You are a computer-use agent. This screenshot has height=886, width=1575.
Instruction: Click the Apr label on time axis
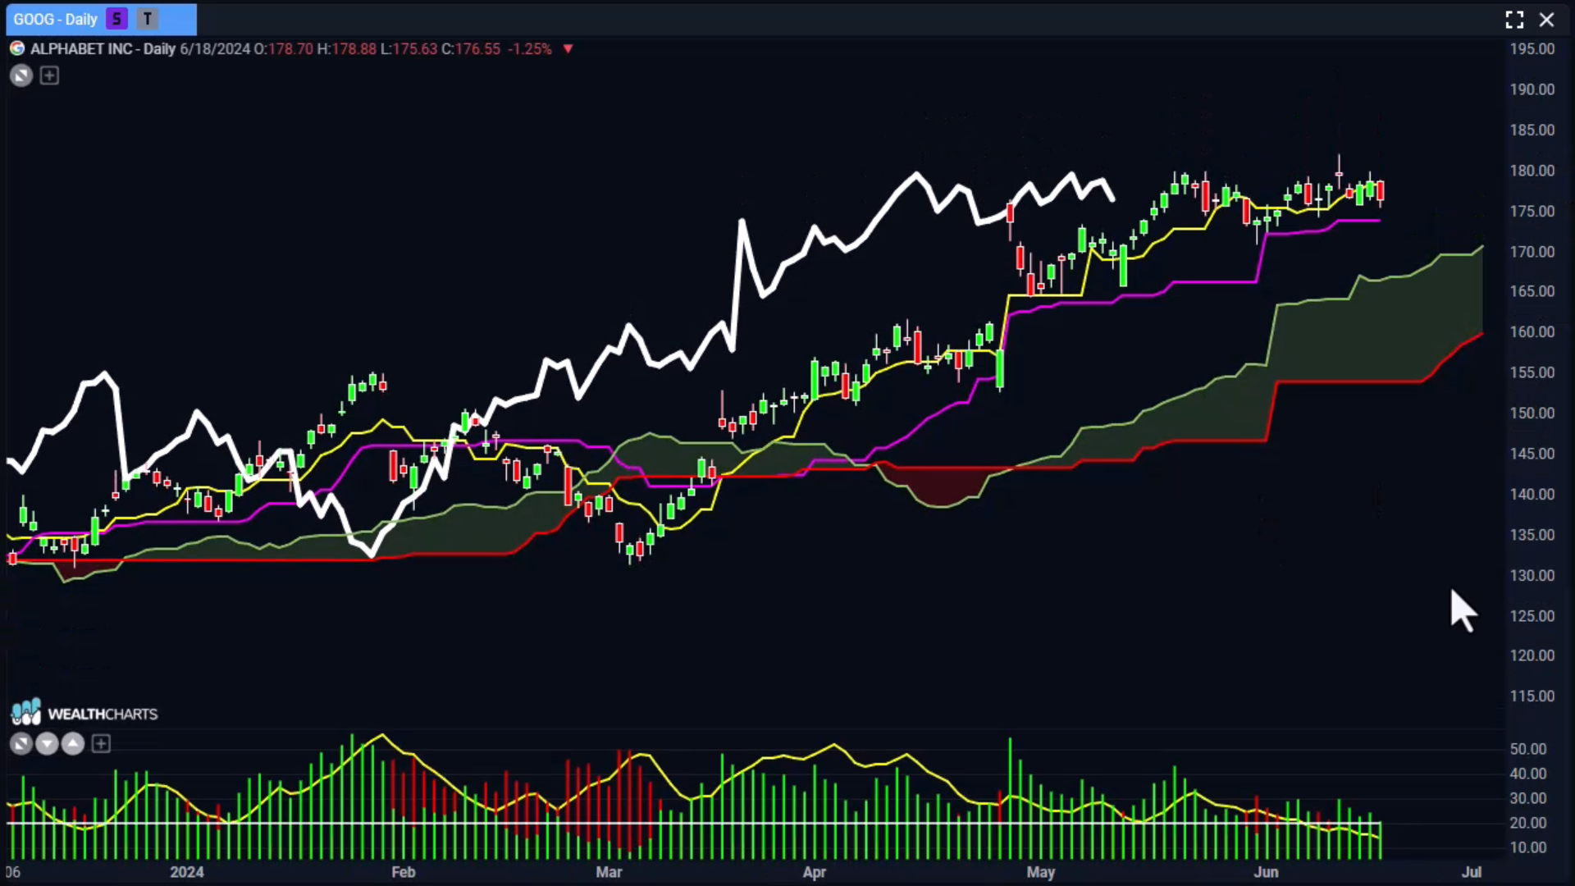coord(814,872)
